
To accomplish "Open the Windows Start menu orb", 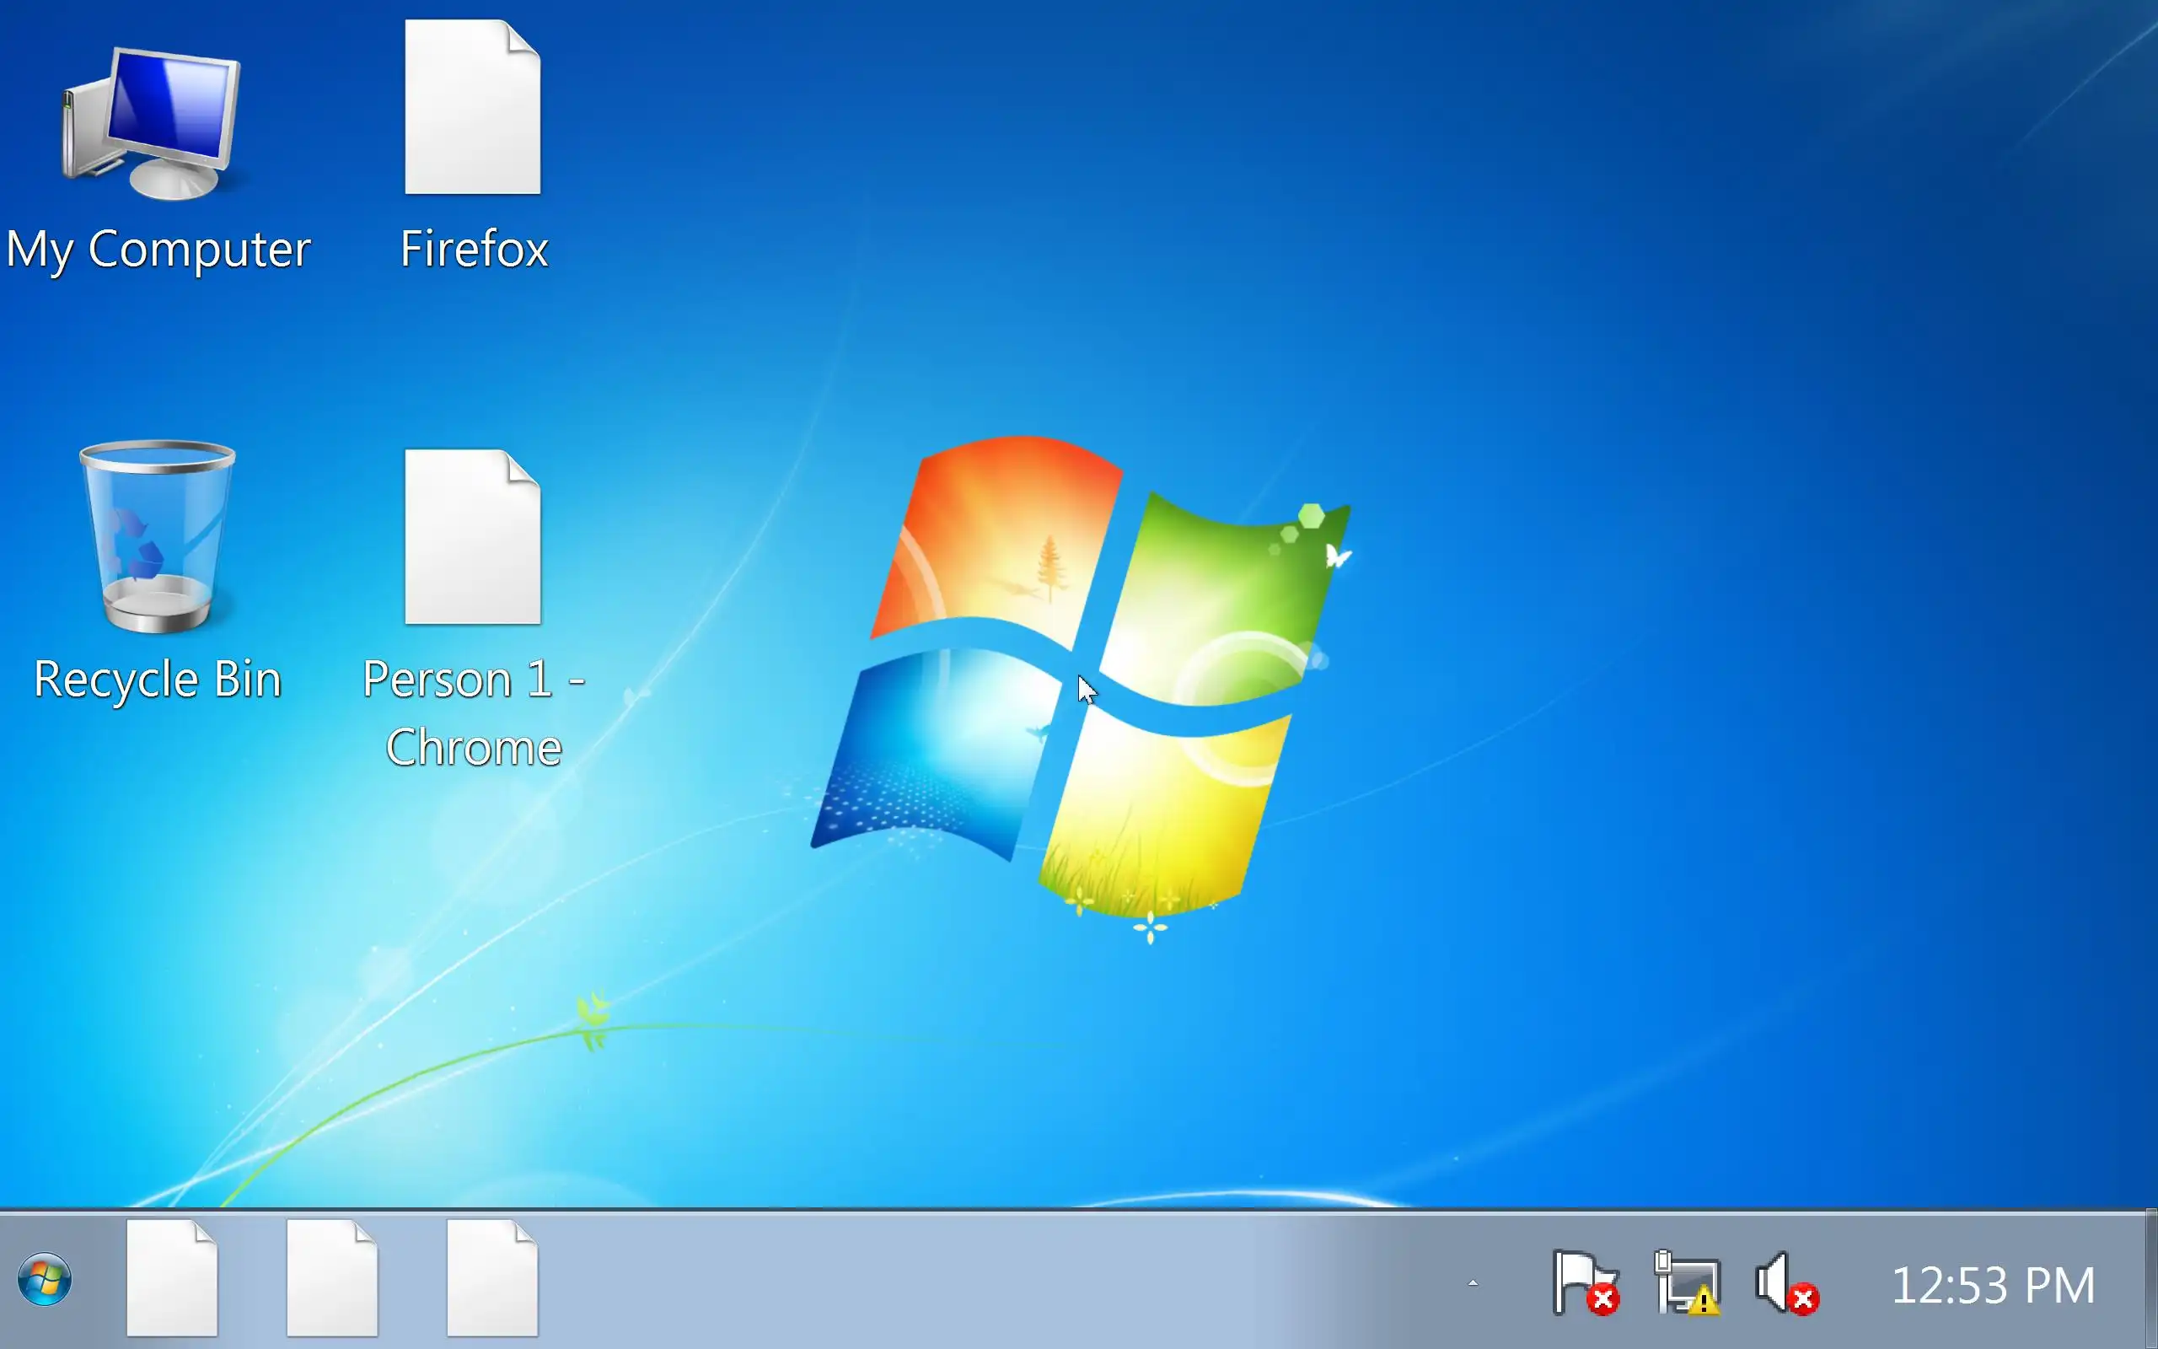I will [x=45, y=1279].
